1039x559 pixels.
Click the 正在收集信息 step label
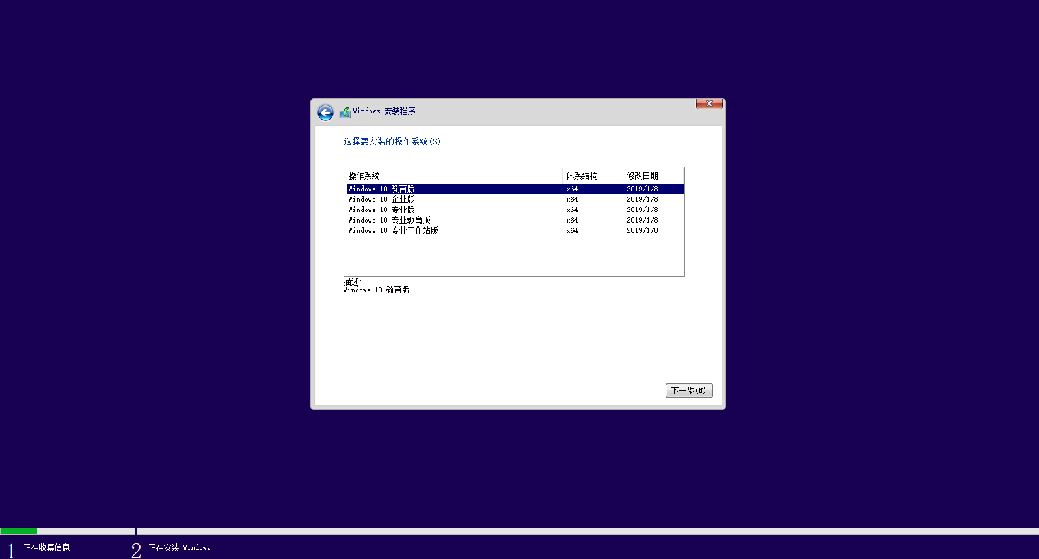[x=47, y=547]
